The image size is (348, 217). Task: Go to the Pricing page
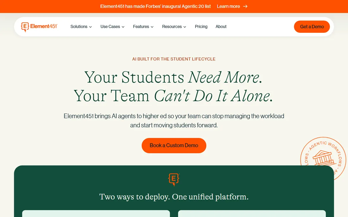tap(201, 26)
